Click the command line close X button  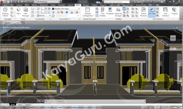click(x=40, y=101)
